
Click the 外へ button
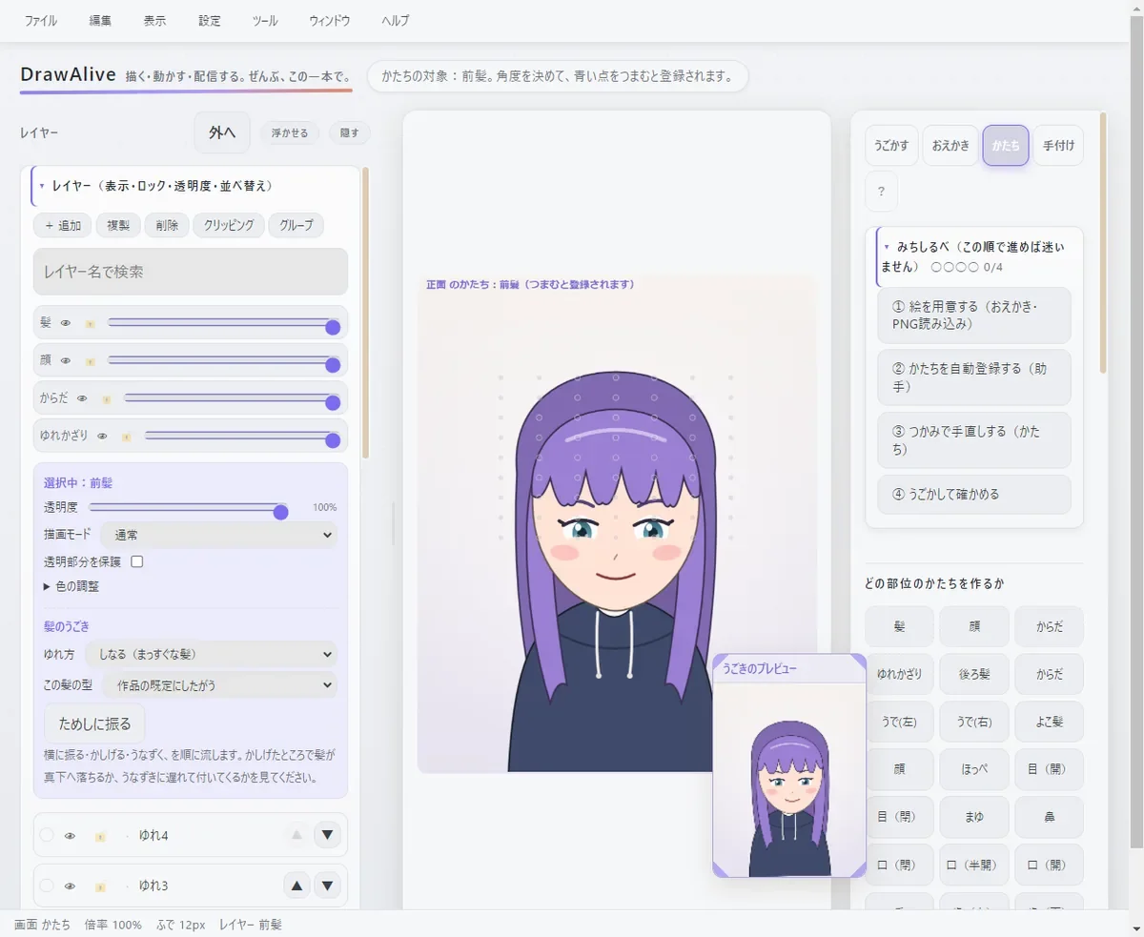click(x=222, y=132)
